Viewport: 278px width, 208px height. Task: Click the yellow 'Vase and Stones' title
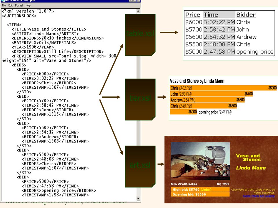248,158
